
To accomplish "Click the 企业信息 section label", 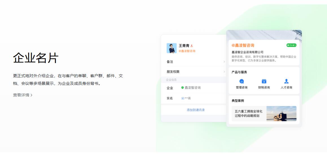I will (171, 80).
